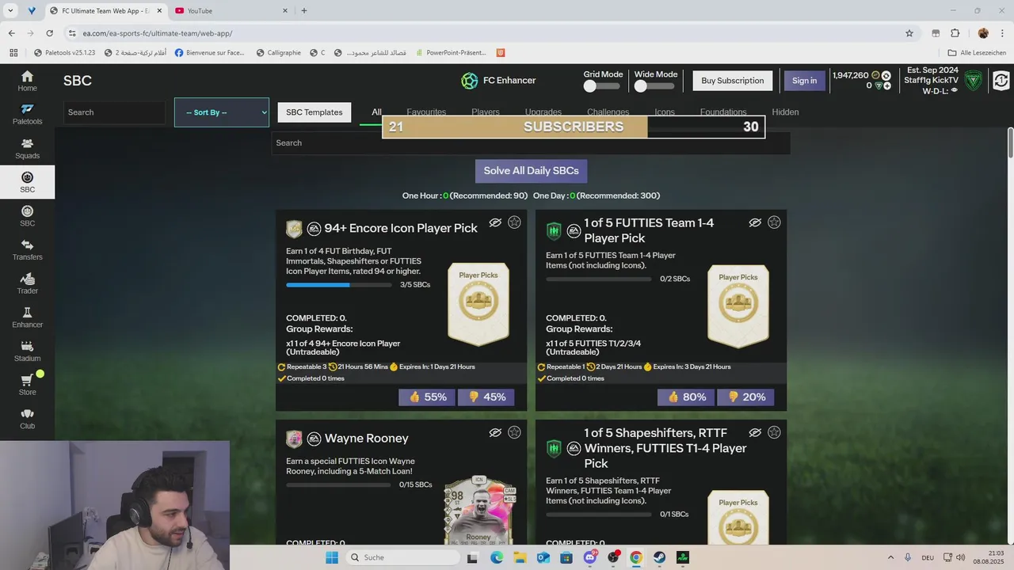
Task: Click the Solve All Daily SBCs button
Action: [531, 171]
